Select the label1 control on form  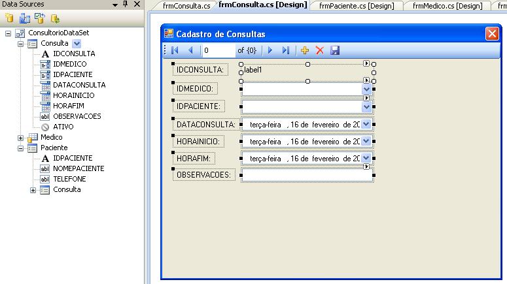tap(307, 72)
